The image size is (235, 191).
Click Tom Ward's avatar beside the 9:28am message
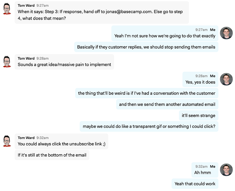coord(7,61)
